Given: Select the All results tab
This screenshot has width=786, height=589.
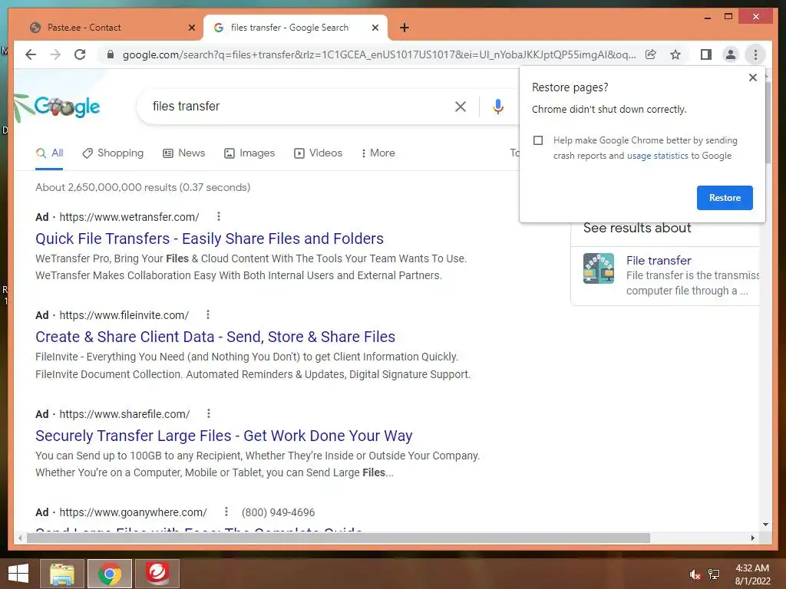Looking at the screenshot, I should (49, 153).
